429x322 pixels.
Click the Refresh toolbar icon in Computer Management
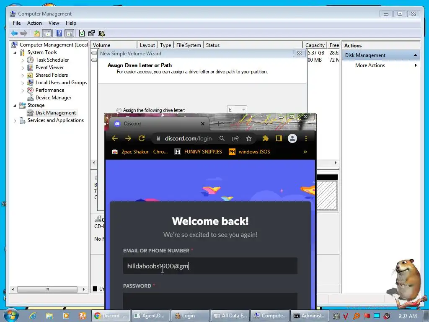[x=82, y=34]
